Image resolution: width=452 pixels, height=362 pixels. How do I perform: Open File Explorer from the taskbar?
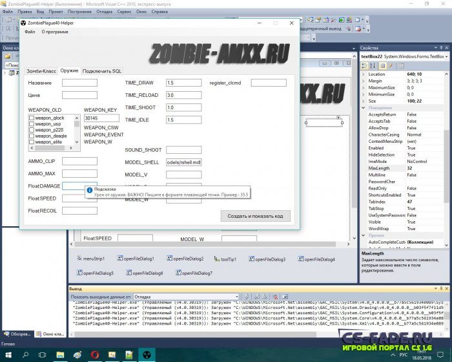click(60, 355)
